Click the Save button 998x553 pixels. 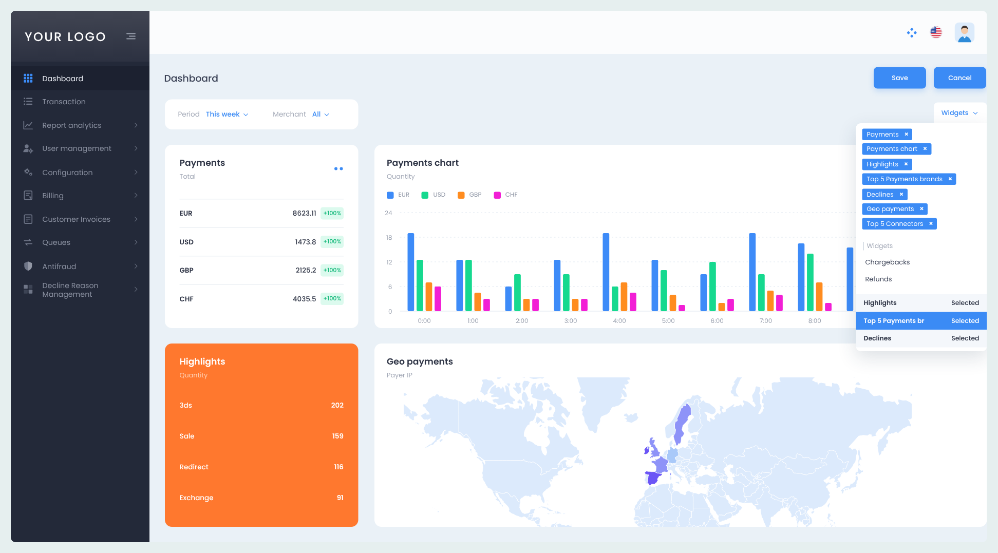[x=899, y=78]
